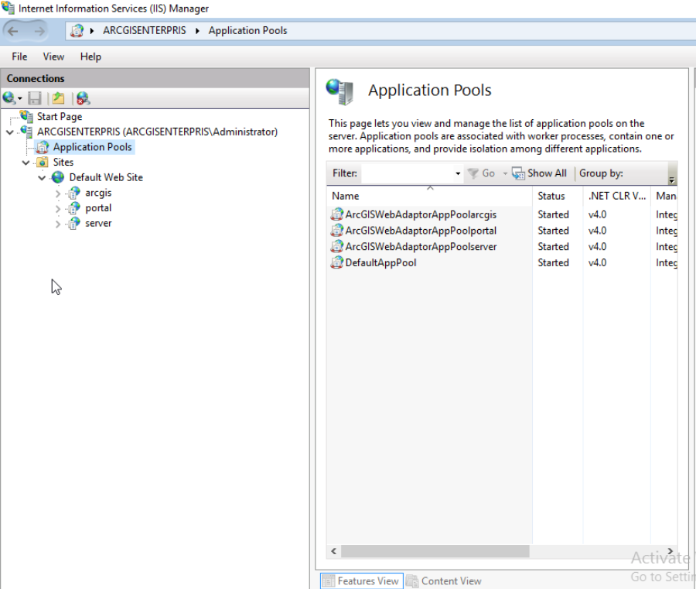Click the IIS Manager title bar icon
Viewport: 696px width, 589px height.
[x=8, y=8]
